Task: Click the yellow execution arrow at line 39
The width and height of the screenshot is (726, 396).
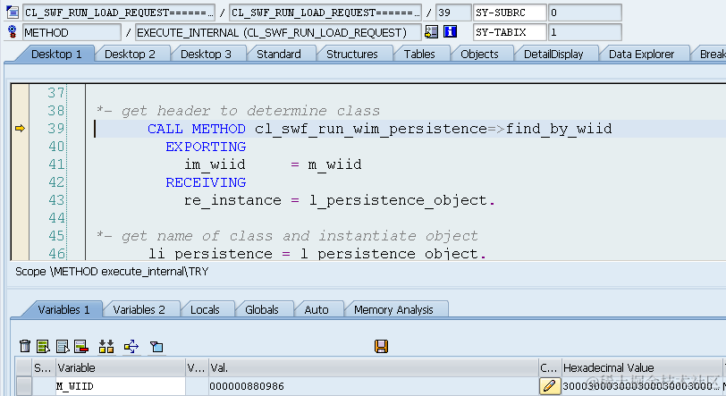Action: tap(20, 129)
